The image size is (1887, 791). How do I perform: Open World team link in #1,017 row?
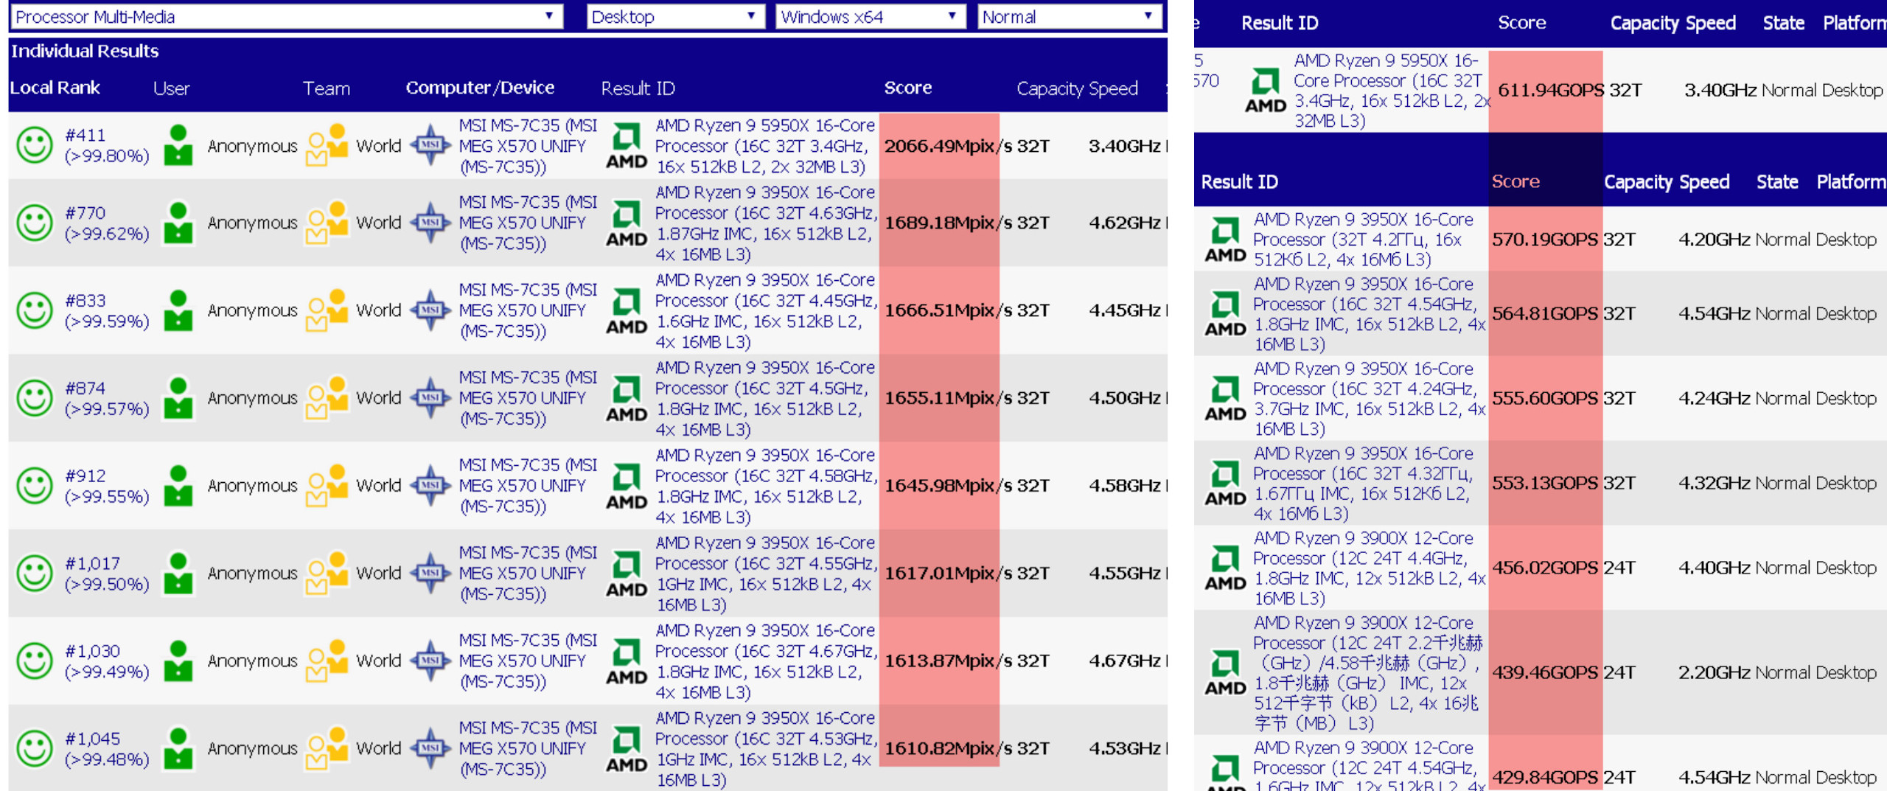pyautogui.click(x=379, y=573)
